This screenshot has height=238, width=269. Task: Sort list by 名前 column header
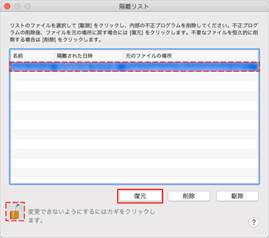pyautogui.click(x=32, y=56)
